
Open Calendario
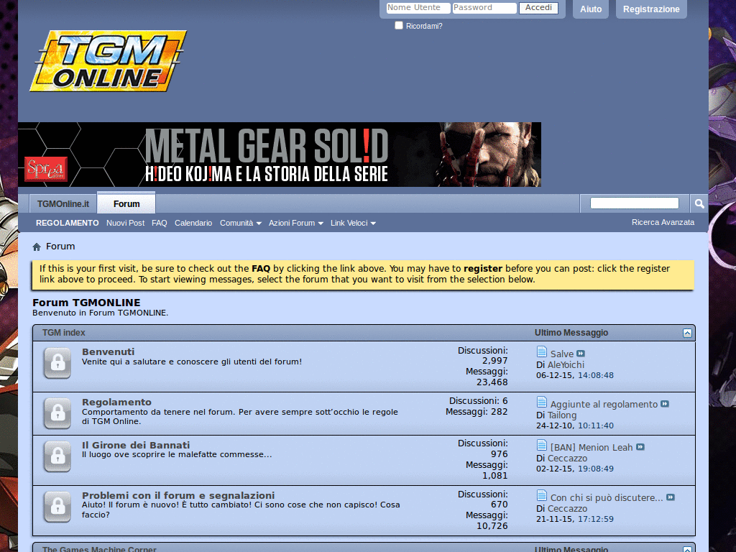pos(193,223)
